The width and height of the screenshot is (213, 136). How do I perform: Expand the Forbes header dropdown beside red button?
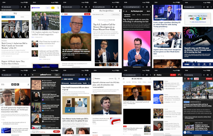[179, 75]
